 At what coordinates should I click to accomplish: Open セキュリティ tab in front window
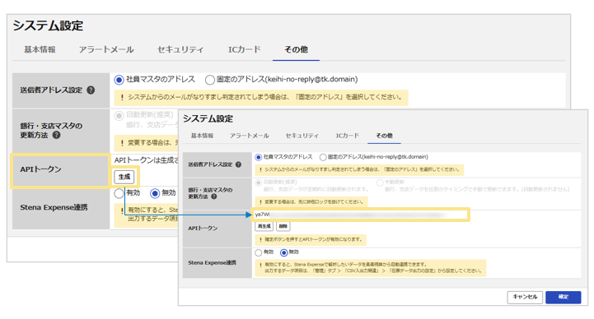(x=302, y=136)
